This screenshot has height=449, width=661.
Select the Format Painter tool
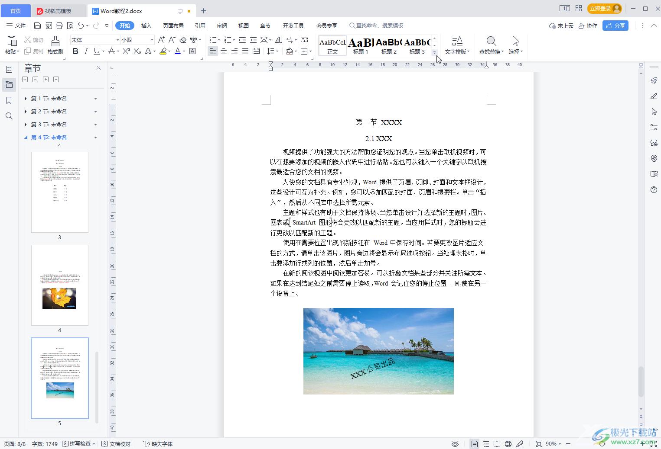pos(55,45)
